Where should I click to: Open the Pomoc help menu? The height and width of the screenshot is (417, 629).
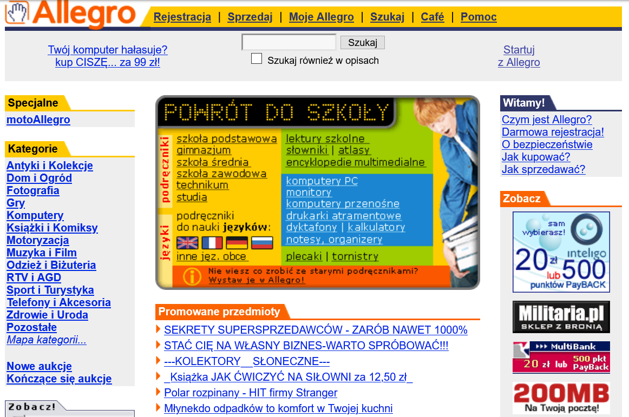[479, 17]
